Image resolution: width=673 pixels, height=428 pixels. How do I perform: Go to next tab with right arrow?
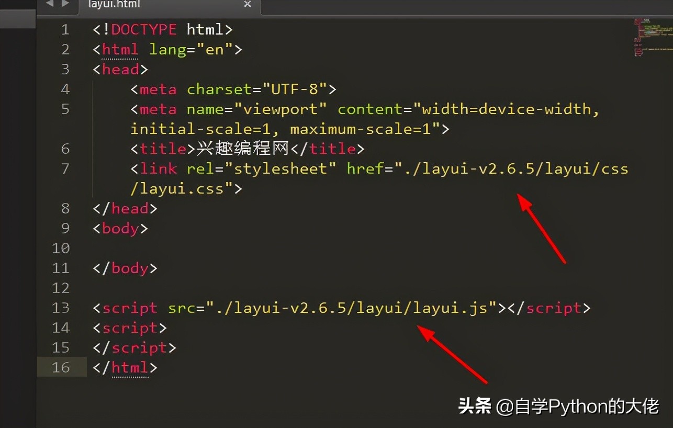point(65,4)
